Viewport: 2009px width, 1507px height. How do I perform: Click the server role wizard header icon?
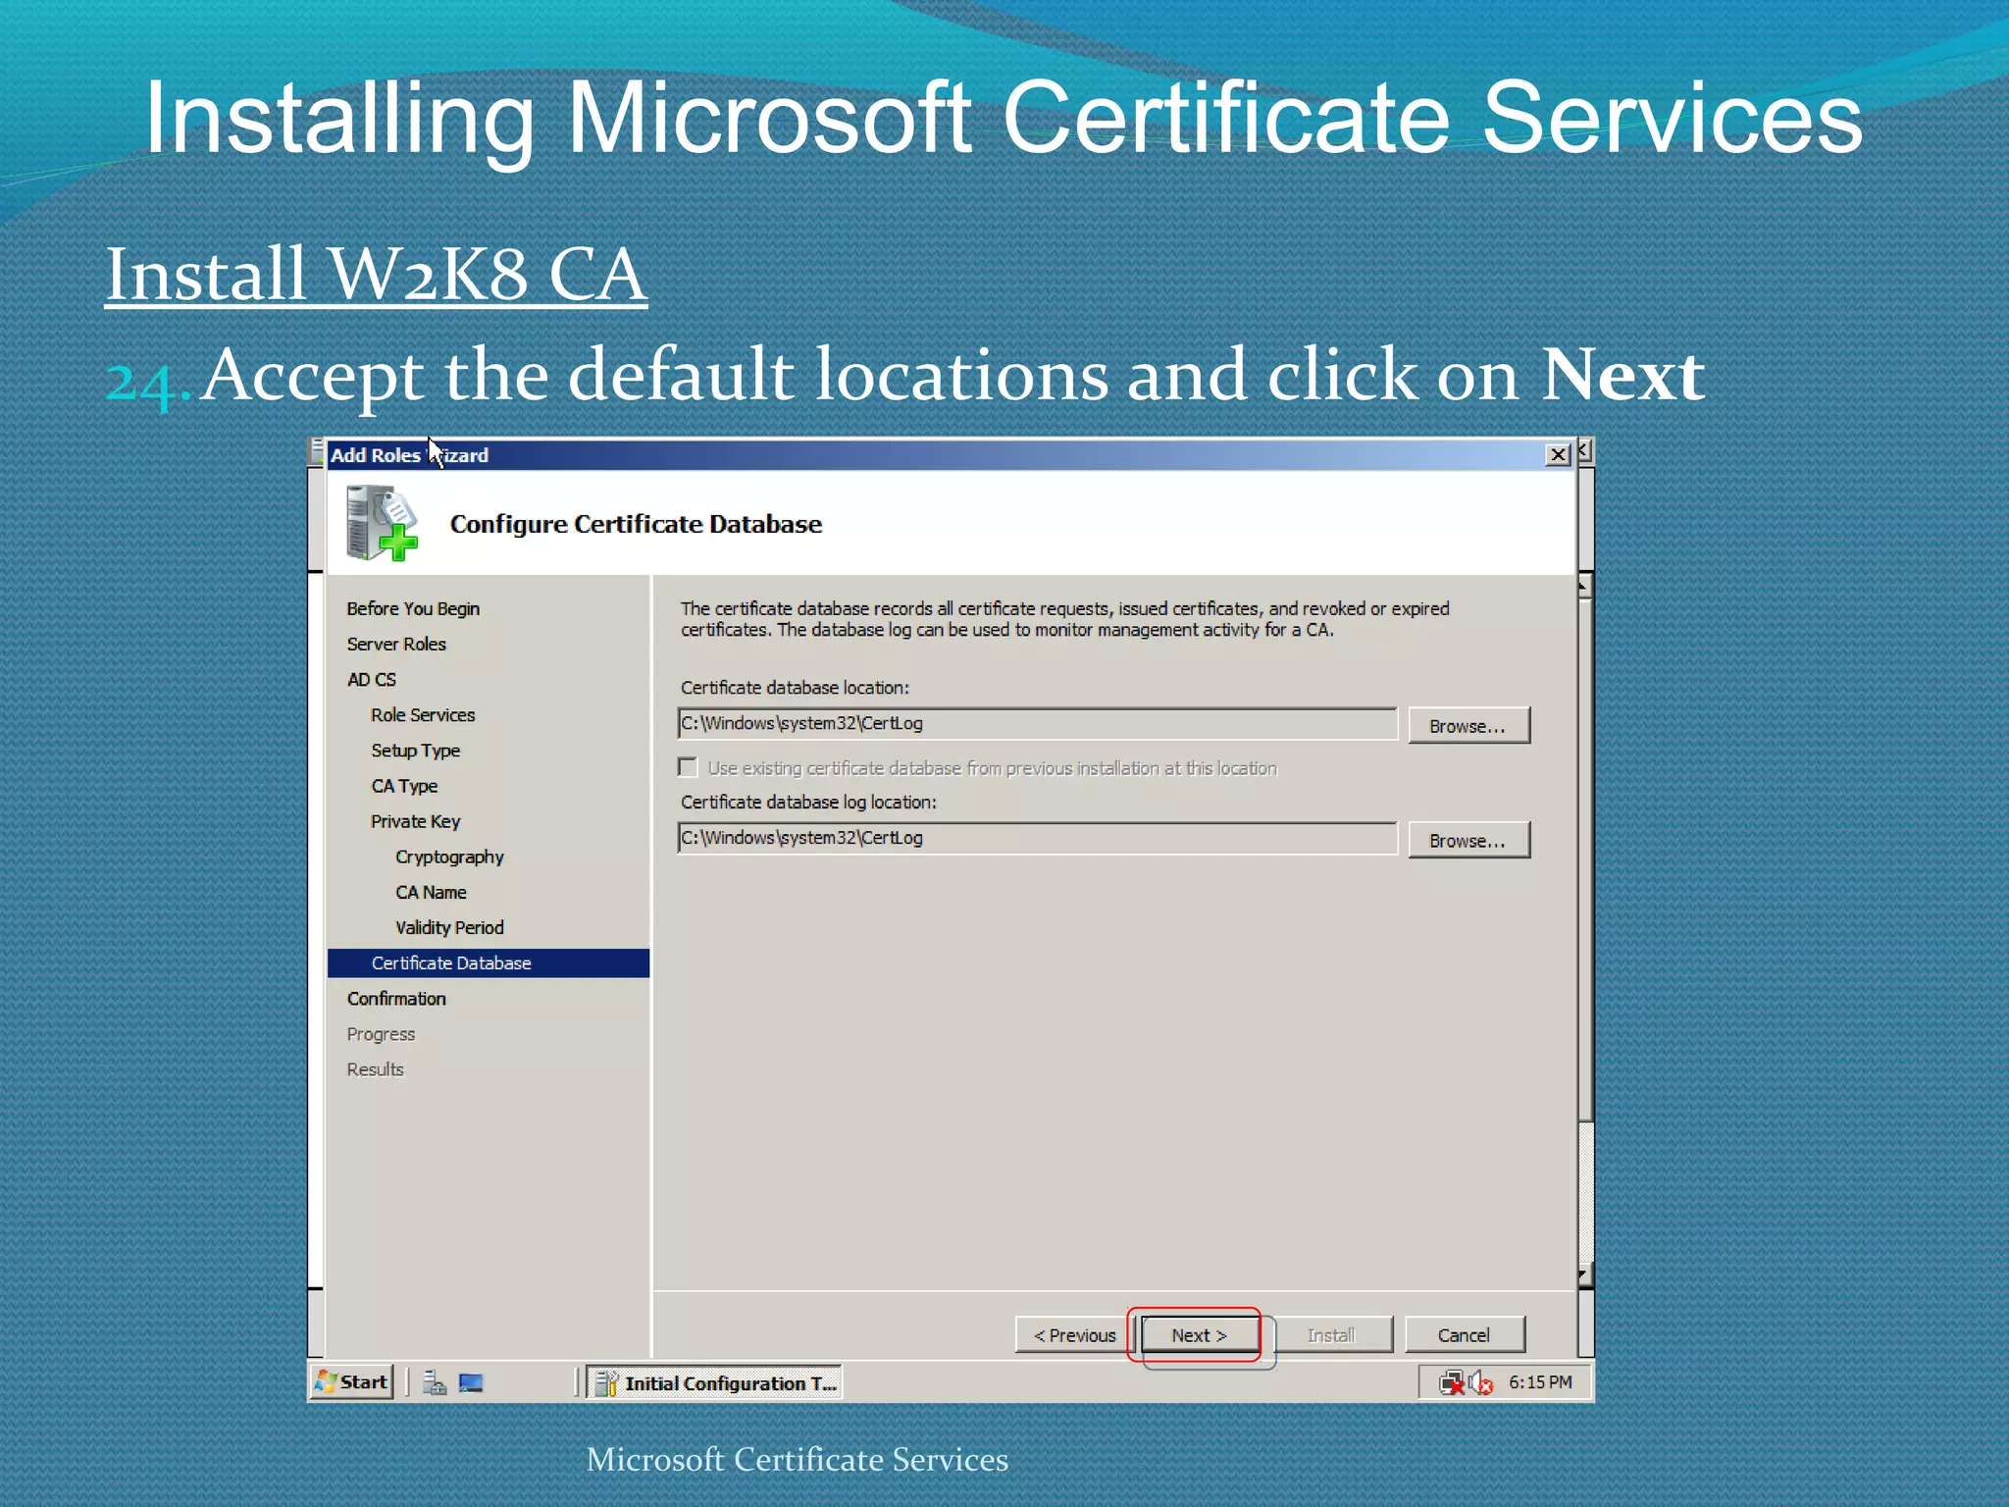[383, 524]
